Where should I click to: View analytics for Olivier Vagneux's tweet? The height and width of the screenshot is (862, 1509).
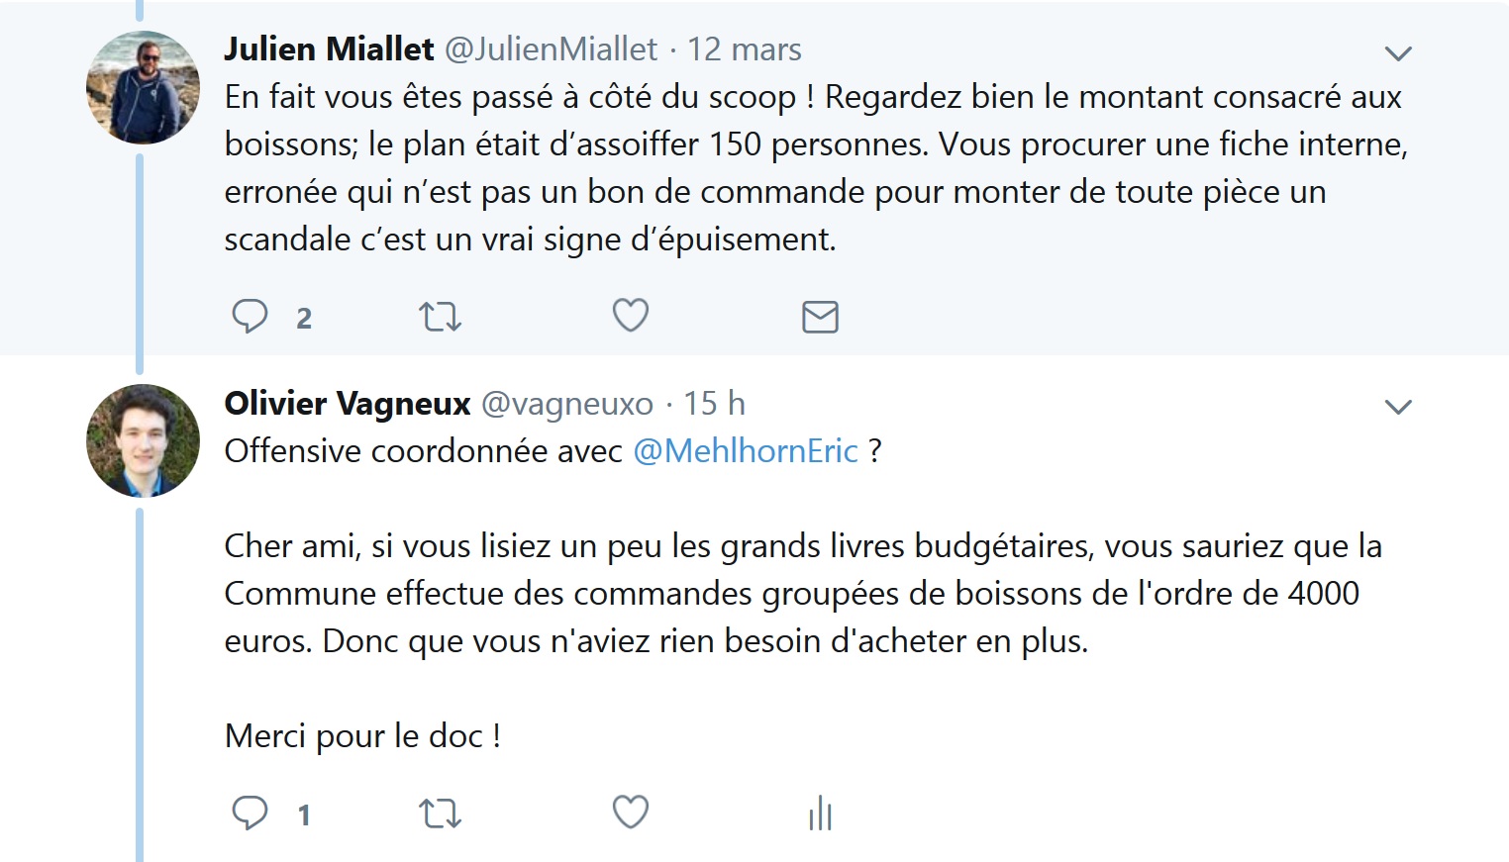tap(820, 814)
